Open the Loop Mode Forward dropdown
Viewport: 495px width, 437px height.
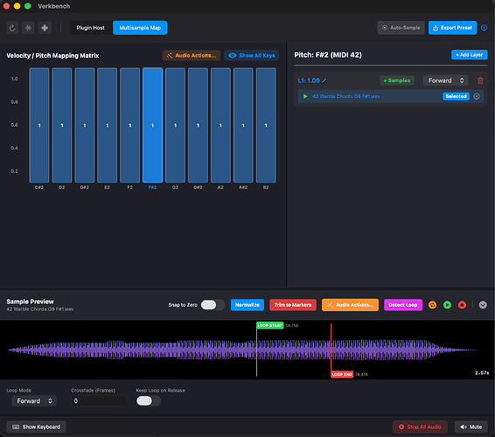34,401
